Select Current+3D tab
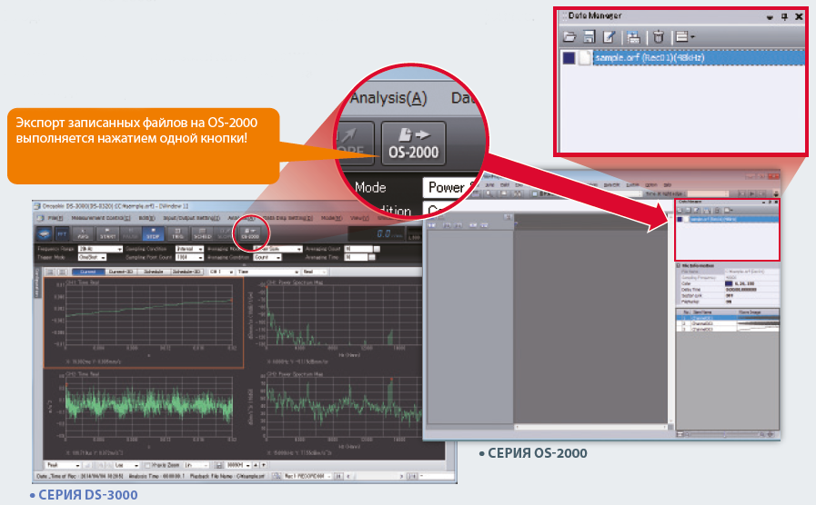The width and height of the screenshot is (816, 505). pos(121,272)
